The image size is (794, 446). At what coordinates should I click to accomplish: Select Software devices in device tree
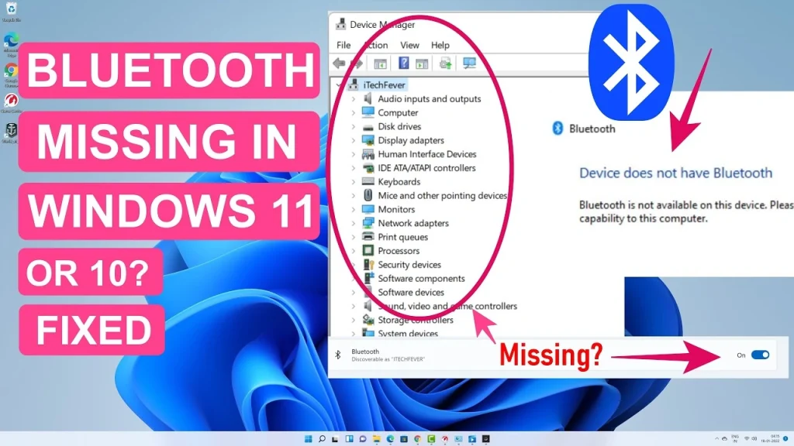[x=411, y=292]
